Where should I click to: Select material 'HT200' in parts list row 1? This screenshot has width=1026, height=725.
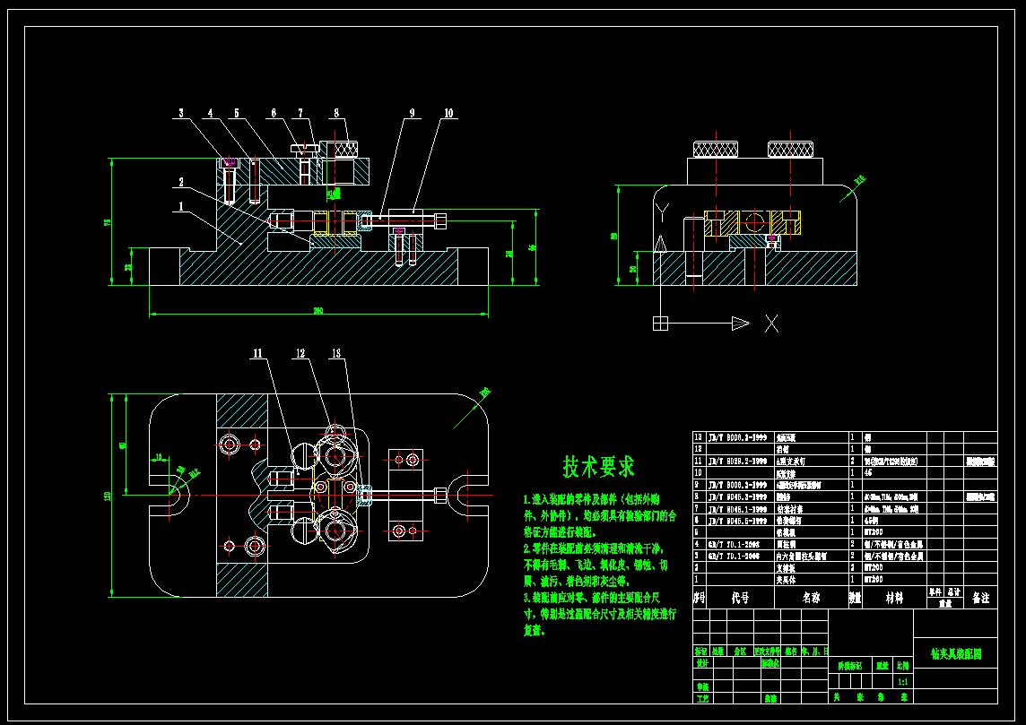tap(874, 580)
